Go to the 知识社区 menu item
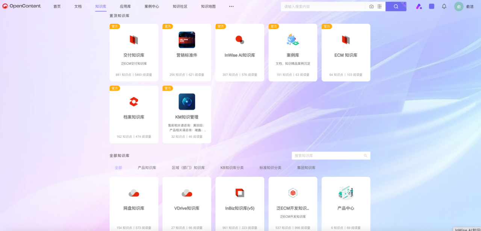 click(x=180, y=6)
